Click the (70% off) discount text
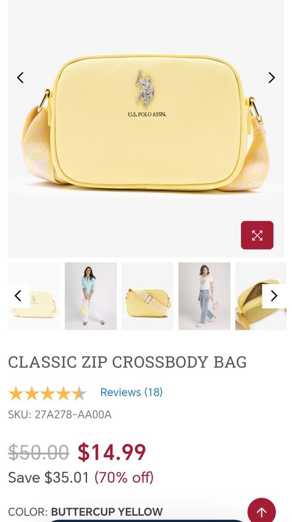The width and height of the screenshot is (292, 522). (124, 478)
